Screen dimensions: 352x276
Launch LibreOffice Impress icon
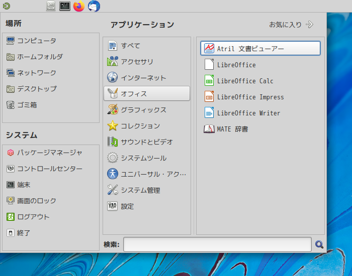tap(209, 96)
